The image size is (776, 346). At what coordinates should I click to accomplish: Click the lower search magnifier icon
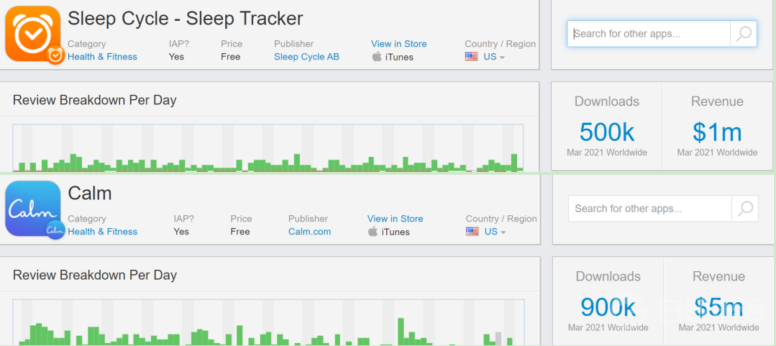(x=745, y=209)
